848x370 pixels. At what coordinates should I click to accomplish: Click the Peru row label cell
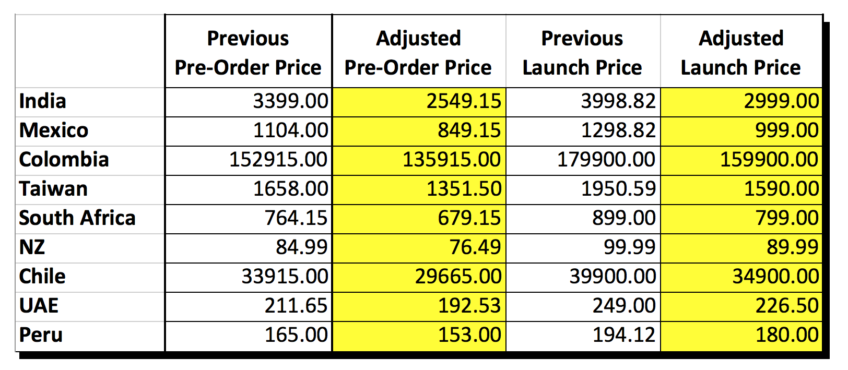click(x=90, y=336)
